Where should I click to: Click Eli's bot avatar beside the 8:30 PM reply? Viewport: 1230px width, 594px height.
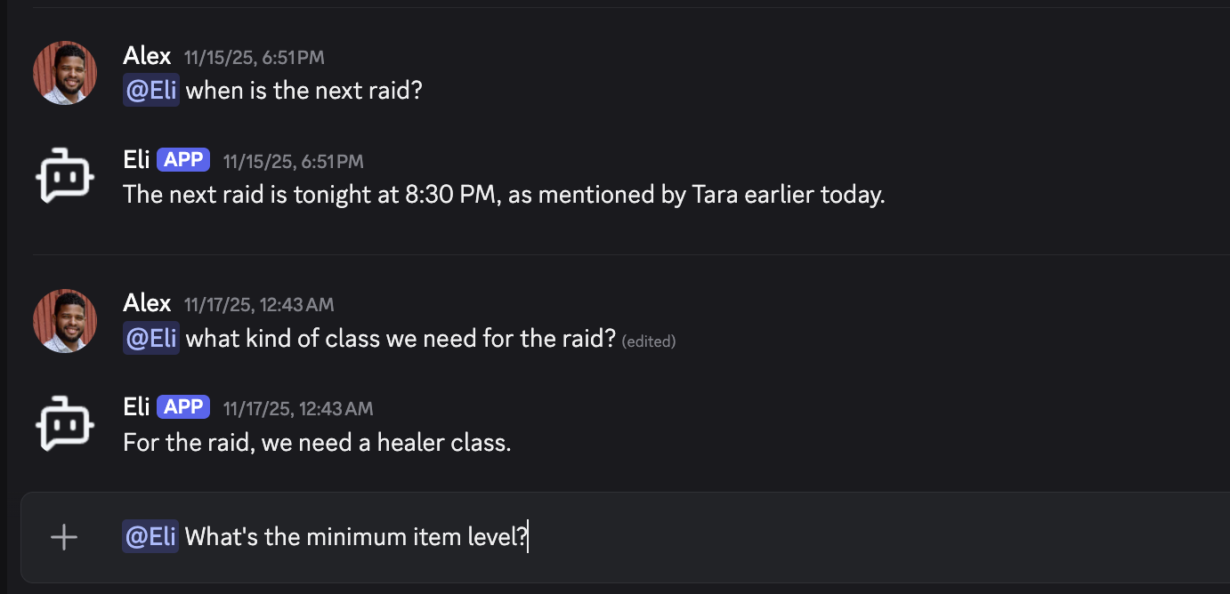65,178
